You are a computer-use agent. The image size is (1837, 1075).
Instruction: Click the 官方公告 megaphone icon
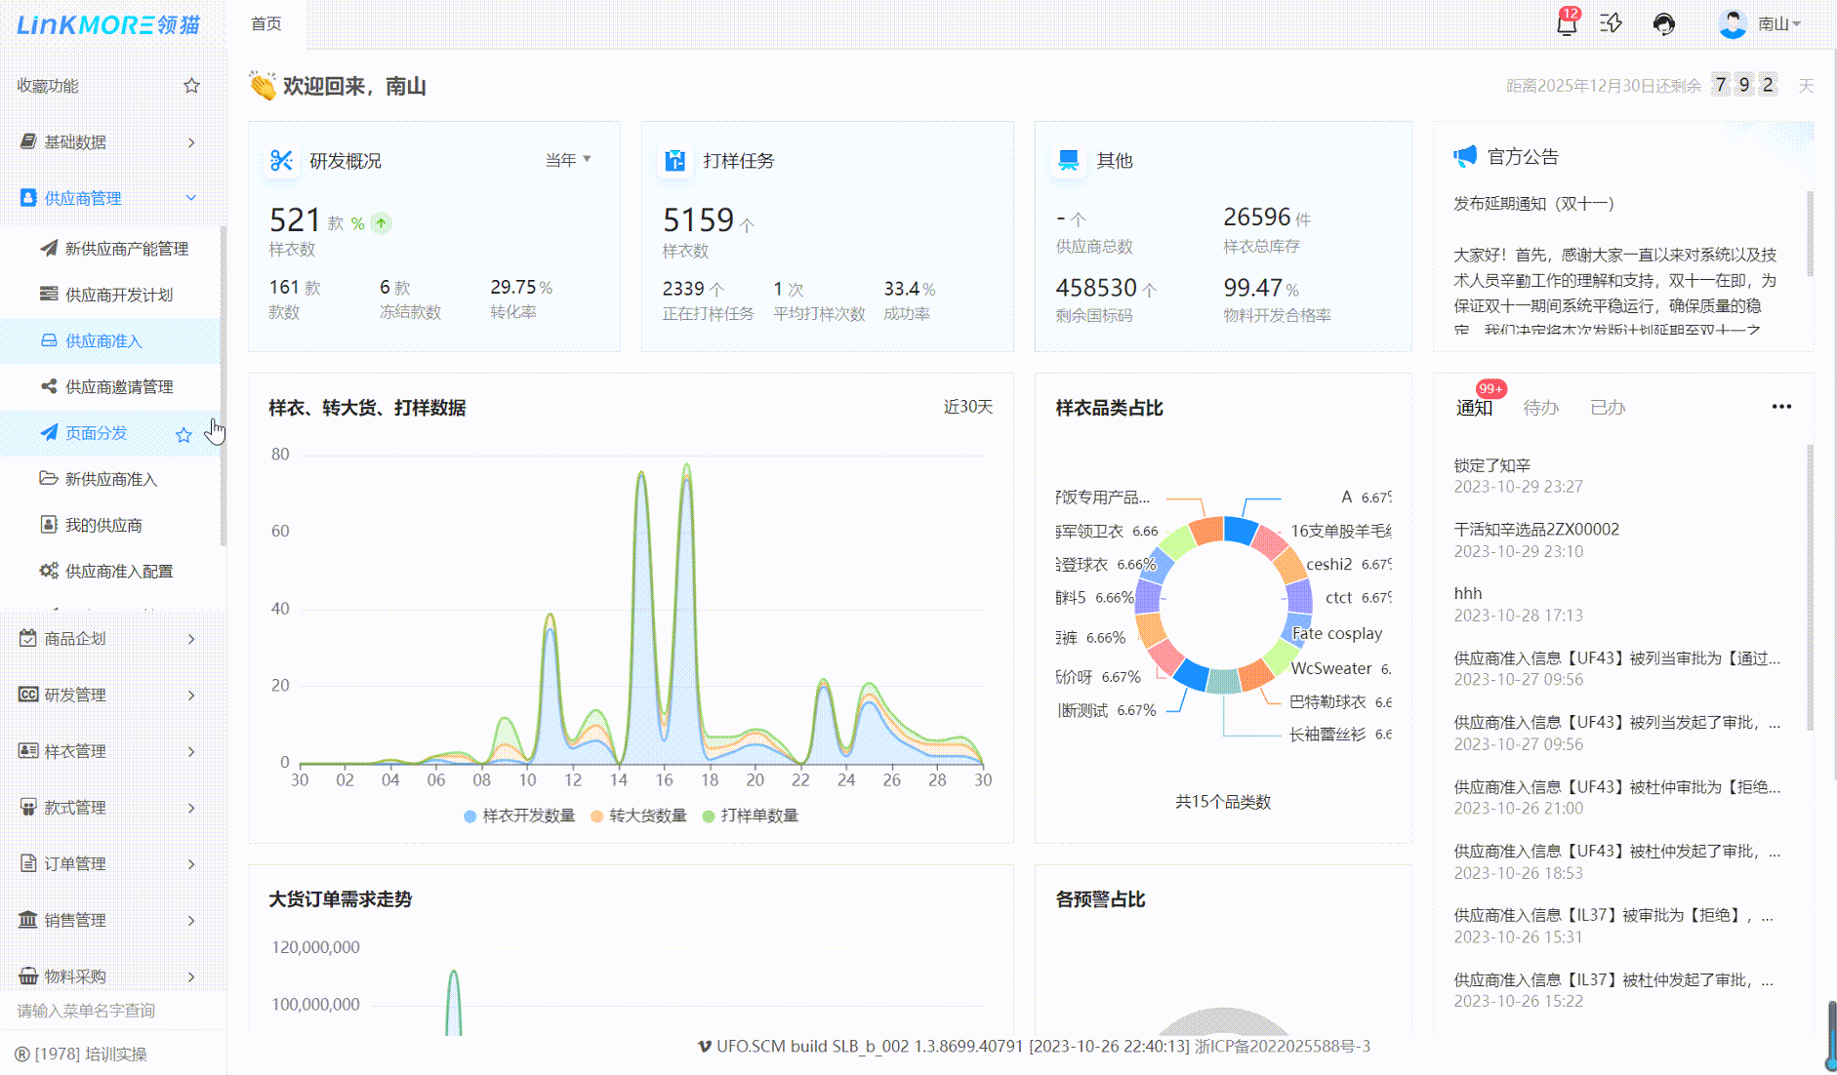coord(1465,156)
